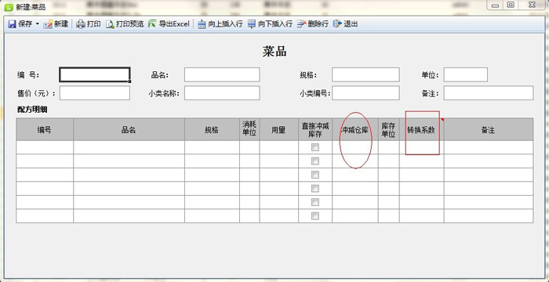549x282 pixels.
Task: Click the 向上插入行 insert row above icon
Action: click(x=202, y=24)
